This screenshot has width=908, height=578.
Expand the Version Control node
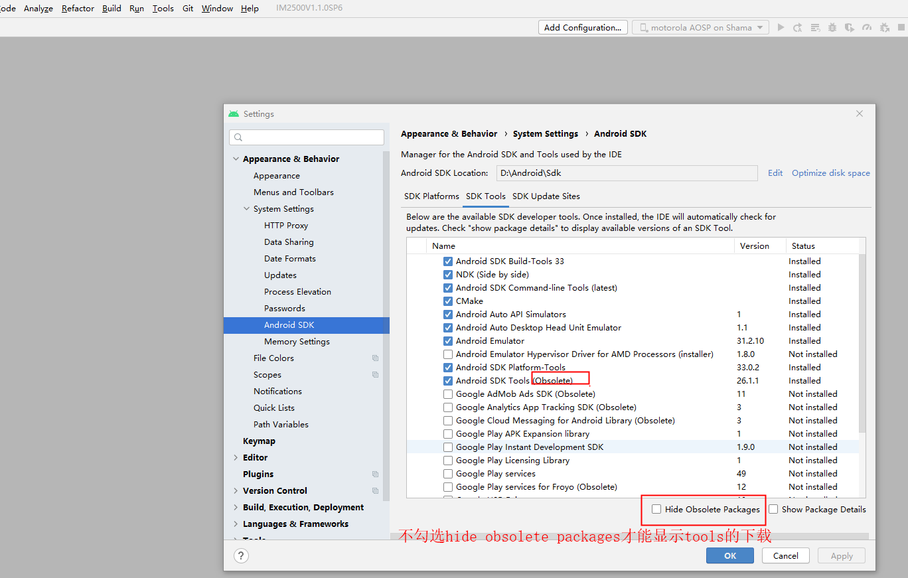(236, 491)
